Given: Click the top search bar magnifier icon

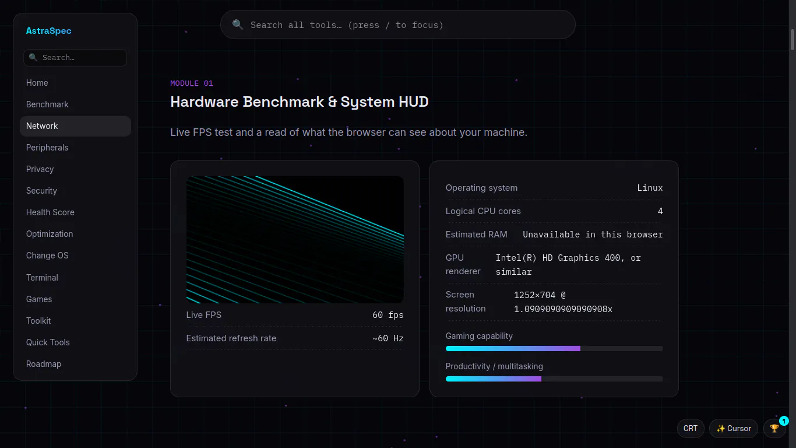Looking at the screenshot, I should click(238, 24).
